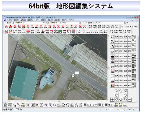
Task: Click the large plus zoom button in arrow pad
Action: click(x=112, y=99)
